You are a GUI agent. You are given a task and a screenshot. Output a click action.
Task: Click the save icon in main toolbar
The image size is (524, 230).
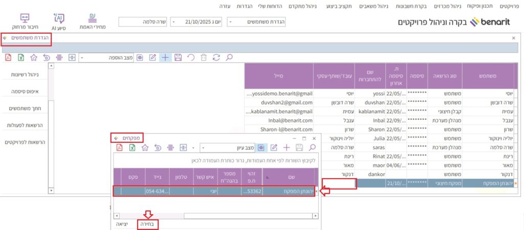178,57
